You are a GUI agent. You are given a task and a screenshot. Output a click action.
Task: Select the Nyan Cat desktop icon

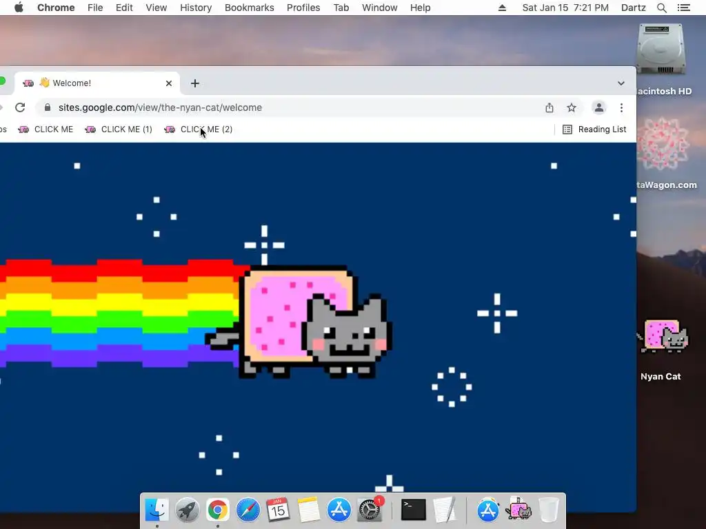pos(663,336)
